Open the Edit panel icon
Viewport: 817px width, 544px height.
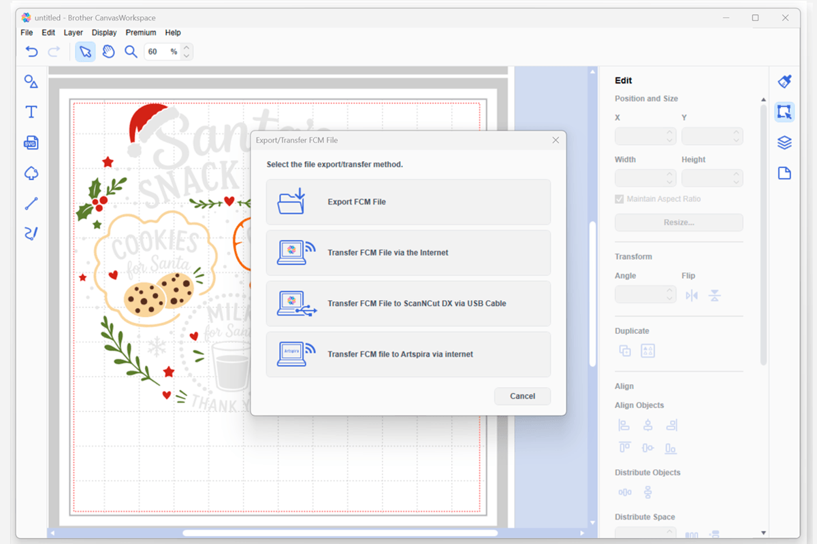784,112
